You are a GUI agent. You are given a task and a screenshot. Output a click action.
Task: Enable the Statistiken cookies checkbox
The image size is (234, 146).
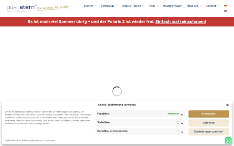pyautogui.click(x=177, y=123)
